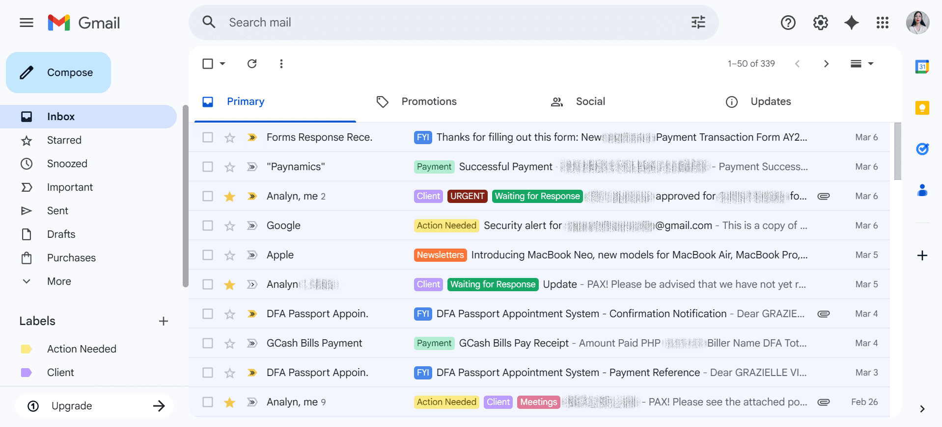Select the yellow Action Needed label
The height and width of the screenshot is (427, 942).
(x=82, y=349)
